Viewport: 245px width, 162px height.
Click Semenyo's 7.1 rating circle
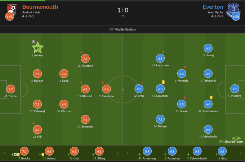[85, 119]
